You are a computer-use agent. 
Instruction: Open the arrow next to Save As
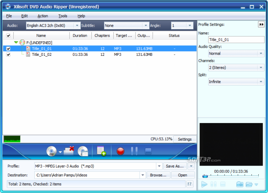coord(191,166)
